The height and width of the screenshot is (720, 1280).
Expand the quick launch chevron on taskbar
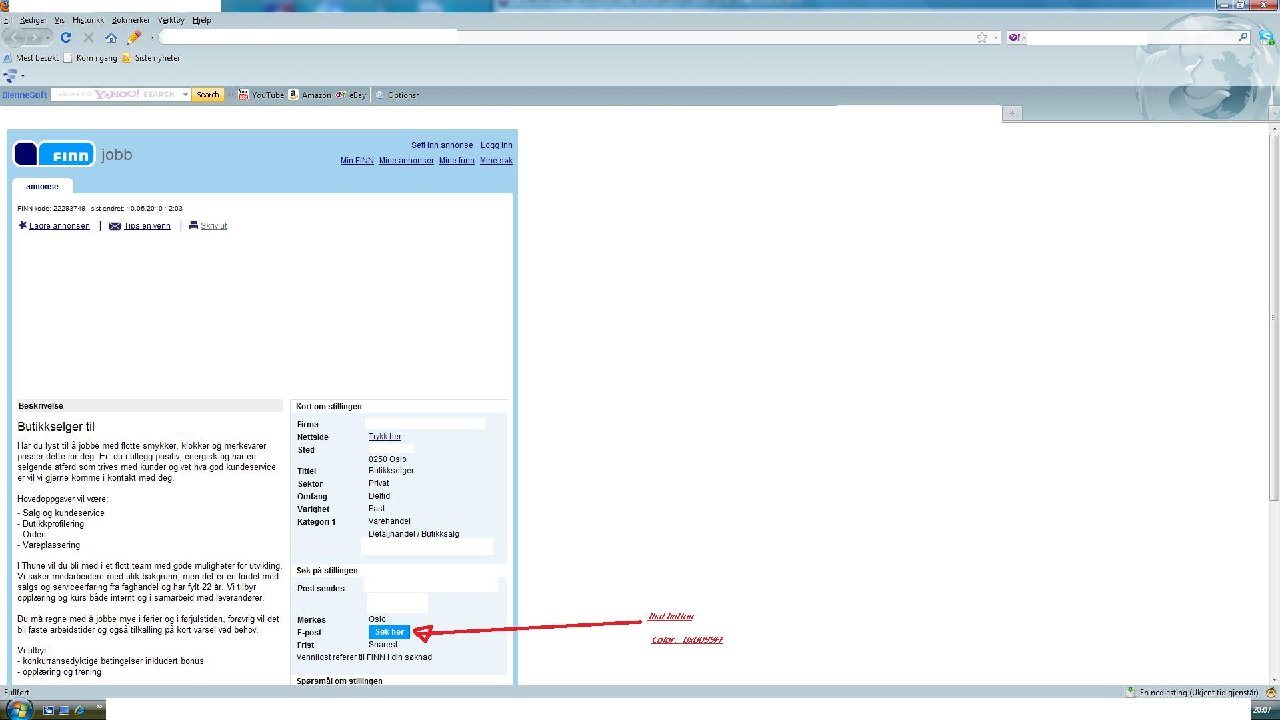99,706
